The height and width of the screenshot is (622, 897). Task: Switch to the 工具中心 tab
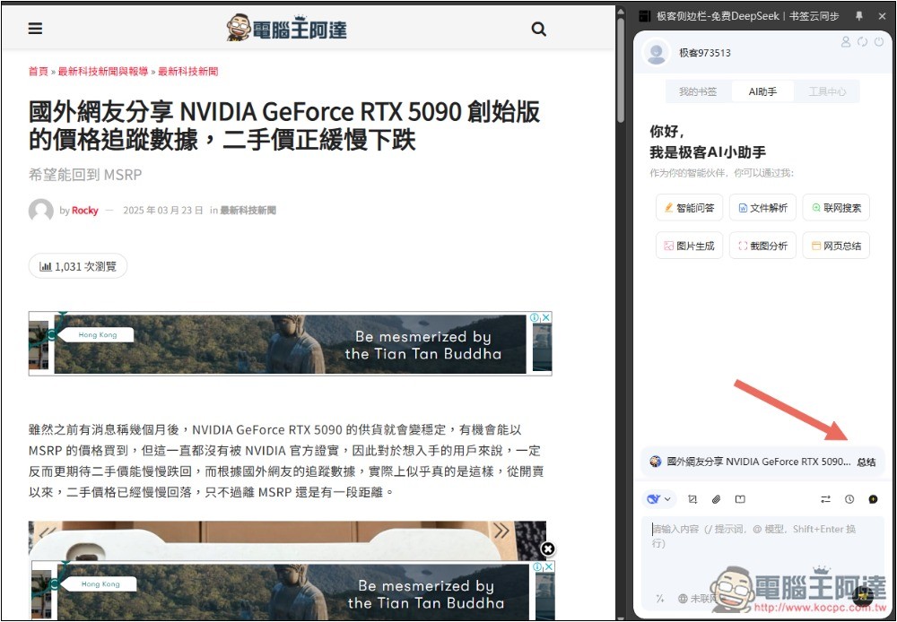826,91
